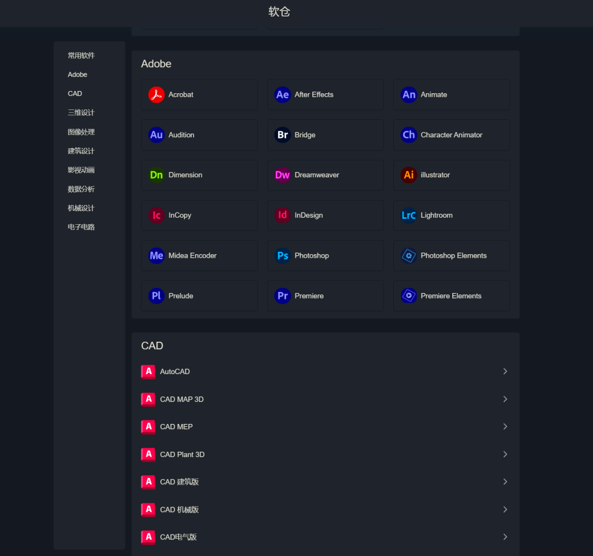Open the CAD MEP list item

point(176,427)
